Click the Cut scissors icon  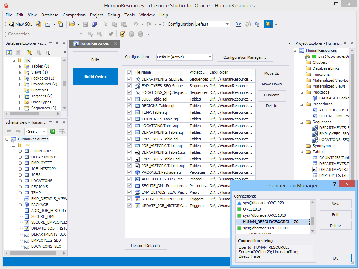[x=106, y=24]
